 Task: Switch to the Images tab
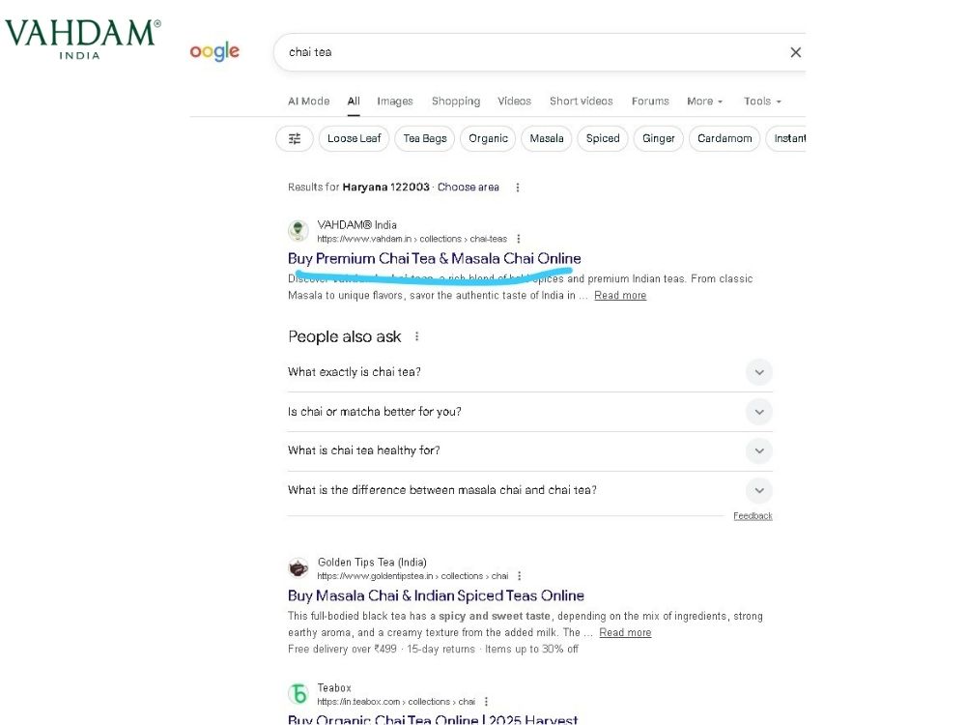click(394, 101)
